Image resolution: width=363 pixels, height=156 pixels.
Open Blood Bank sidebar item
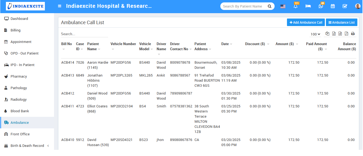point(20,111)
